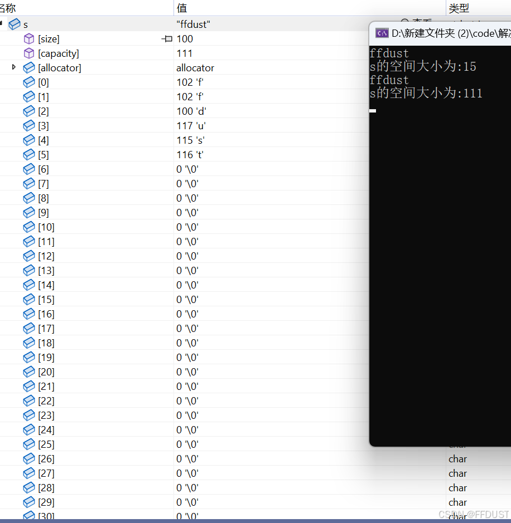The height and width of the screenshot is (523, 511).
Task: Click the cube icon of element [4]
Action: point(29,140)
